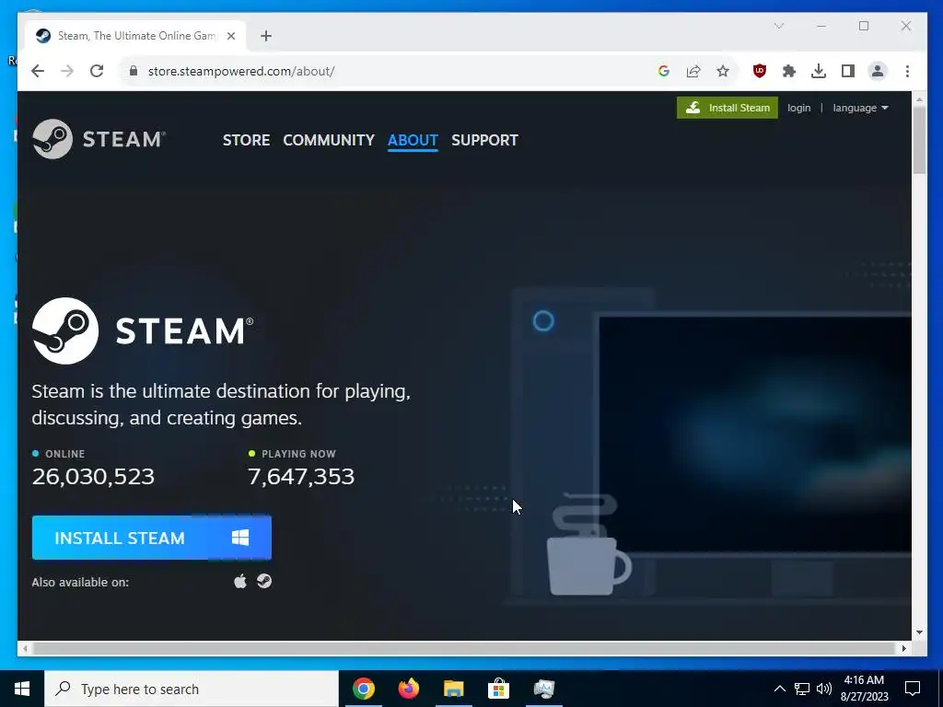The image size is (943, 707).
Task: Open the uBlock Origin extension
Action: (760, 71)
